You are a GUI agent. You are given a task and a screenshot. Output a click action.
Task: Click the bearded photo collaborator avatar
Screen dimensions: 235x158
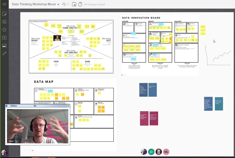[x=159, y=152]
